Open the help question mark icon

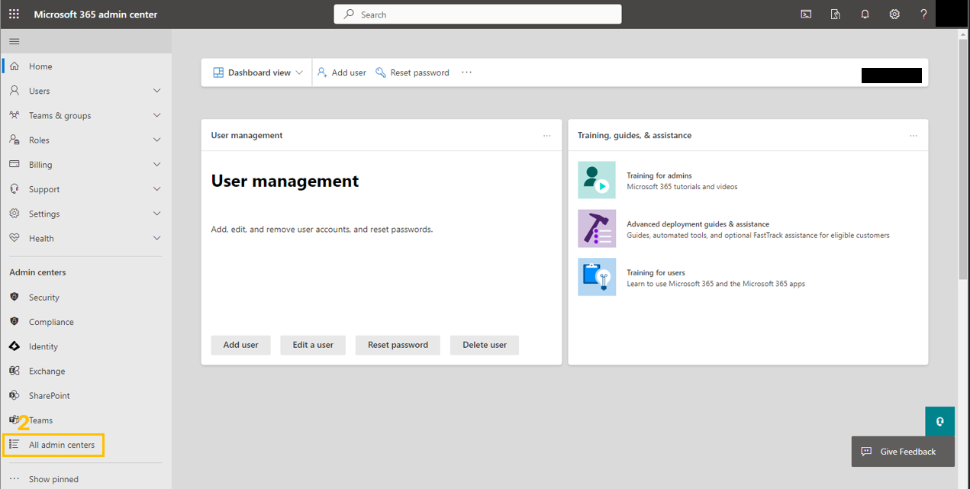tap(923, 14)
